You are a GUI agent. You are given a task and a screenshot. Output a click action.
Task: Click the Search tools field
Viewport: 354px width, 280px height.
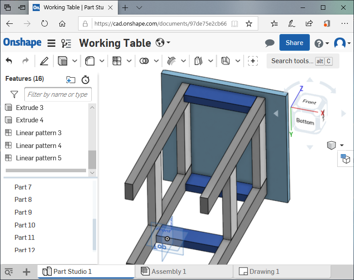[x=303, y=61]
